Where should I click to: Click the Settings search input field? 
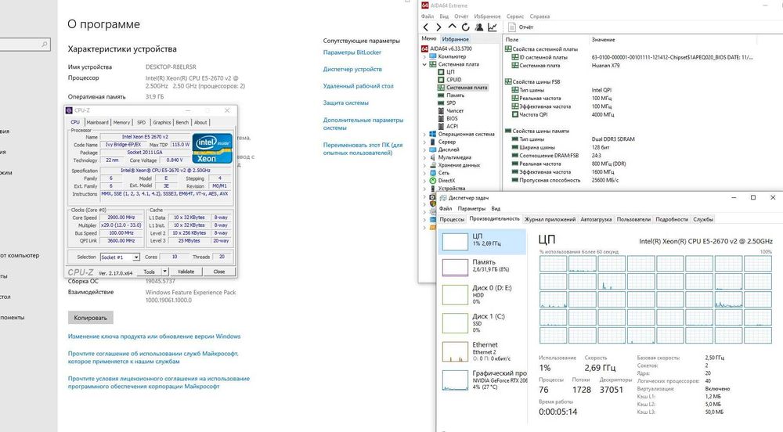click(20, 45)
